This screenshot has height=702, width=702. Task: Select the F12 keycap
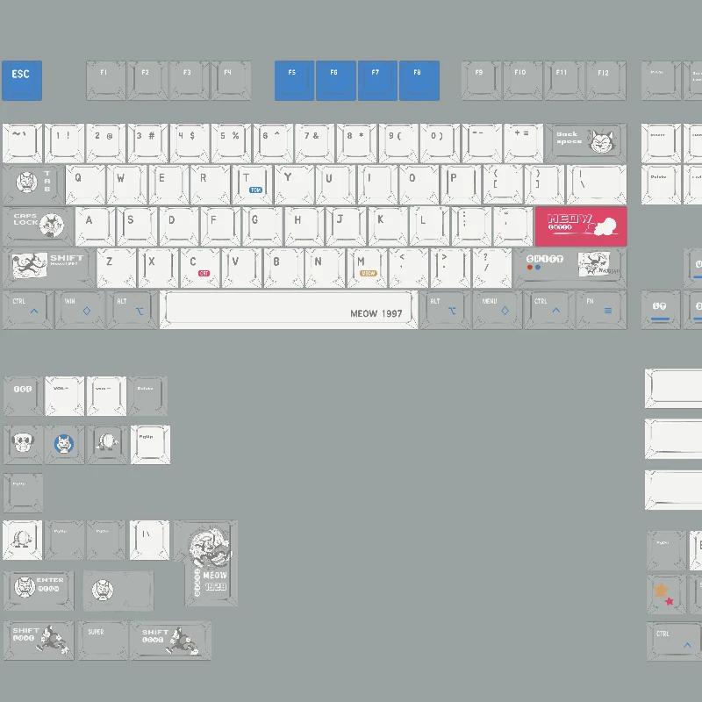click(606, 81)
